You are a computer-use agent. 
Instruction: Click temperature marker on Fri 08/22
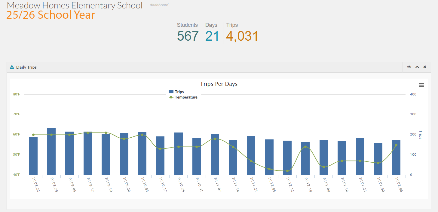click(33, 135)
